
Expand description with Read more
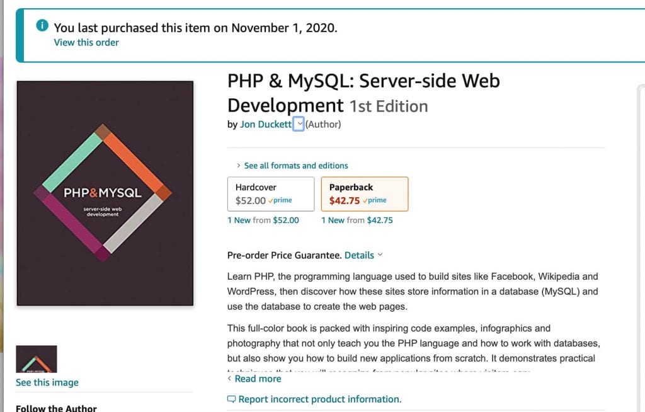pos(258,379)
